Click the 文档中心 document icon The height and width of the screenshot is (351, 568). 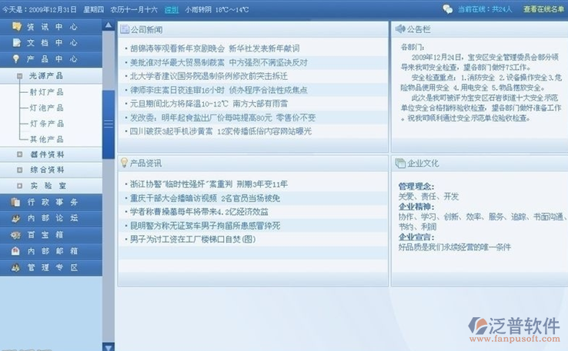tap(17, 42)
